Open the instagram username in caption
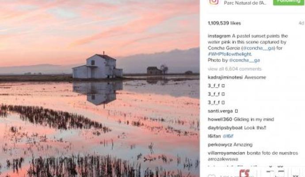Viewport: 305px width, 177px height. pos(219,36)
